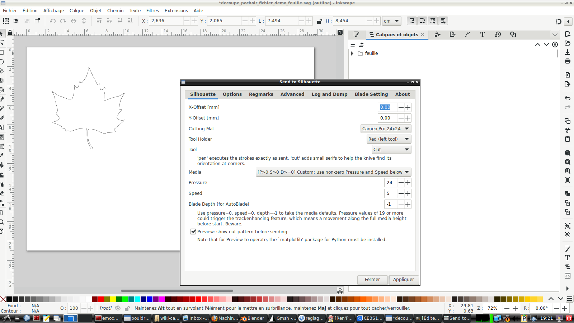This screenshot has height=323, width=574.
Task: Open the Cutting Mat dropdown
Action: 386,128
